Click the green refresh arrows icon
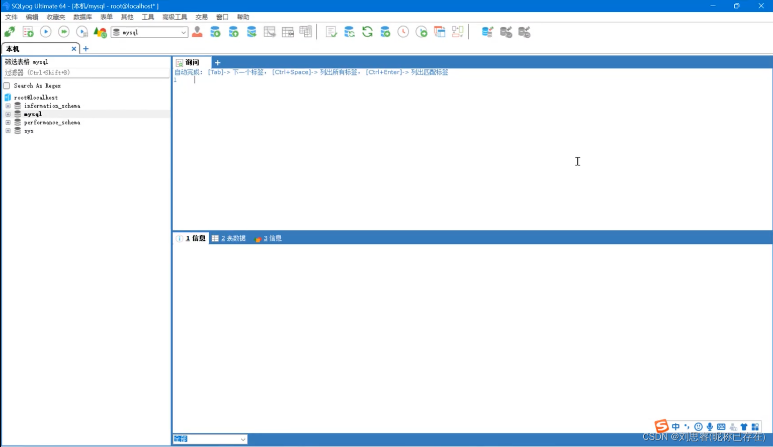Viewport: 773px width, 447px height. tap(367, 32)
